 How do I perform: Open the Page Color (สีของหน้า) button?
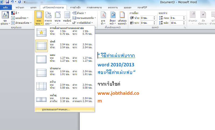click(x=113, y=18)
